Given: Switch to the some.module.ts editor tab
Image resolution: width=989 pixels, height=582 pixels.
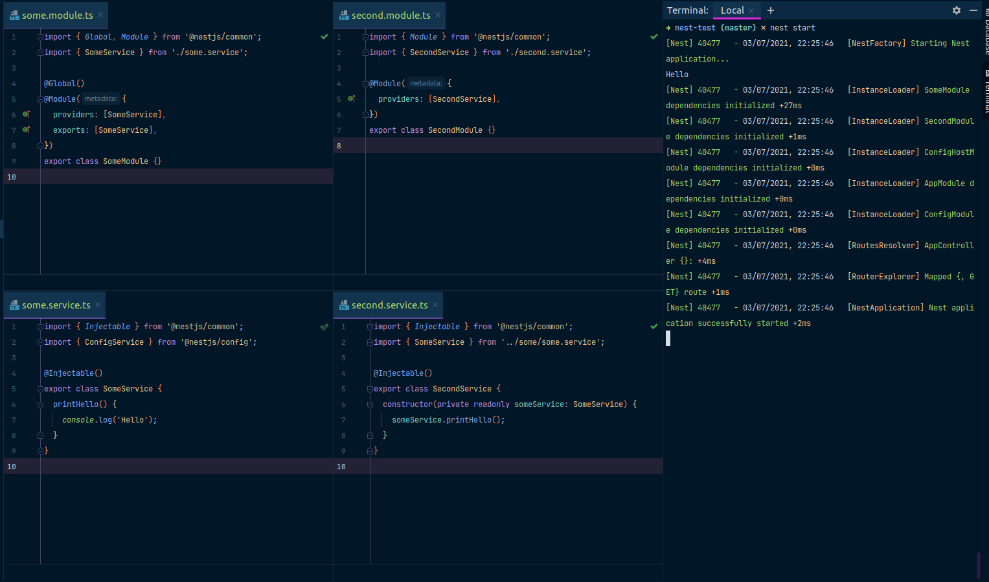Looking at the screenshot, I should click(57, 15).
